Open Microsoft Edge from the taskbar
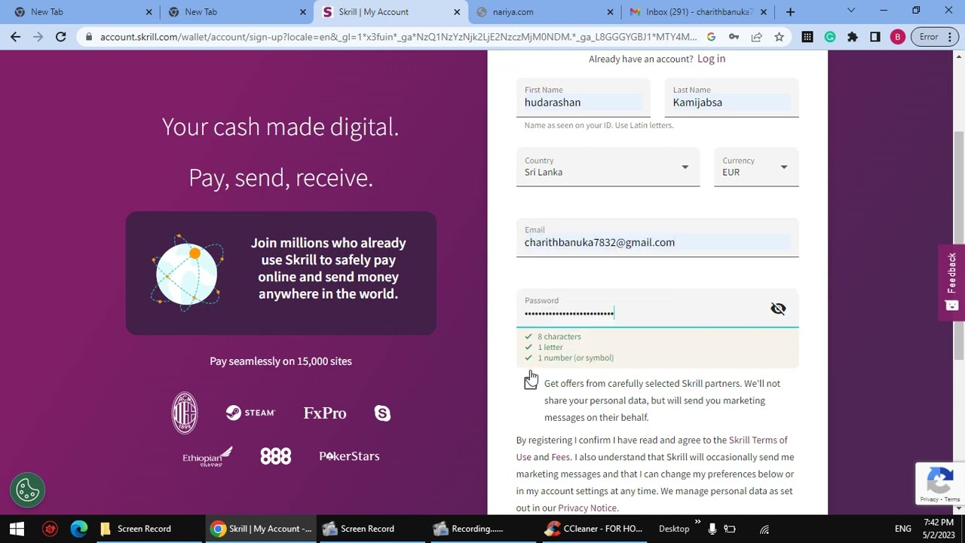Screen dimensions: 965x543 click(78, 529)
